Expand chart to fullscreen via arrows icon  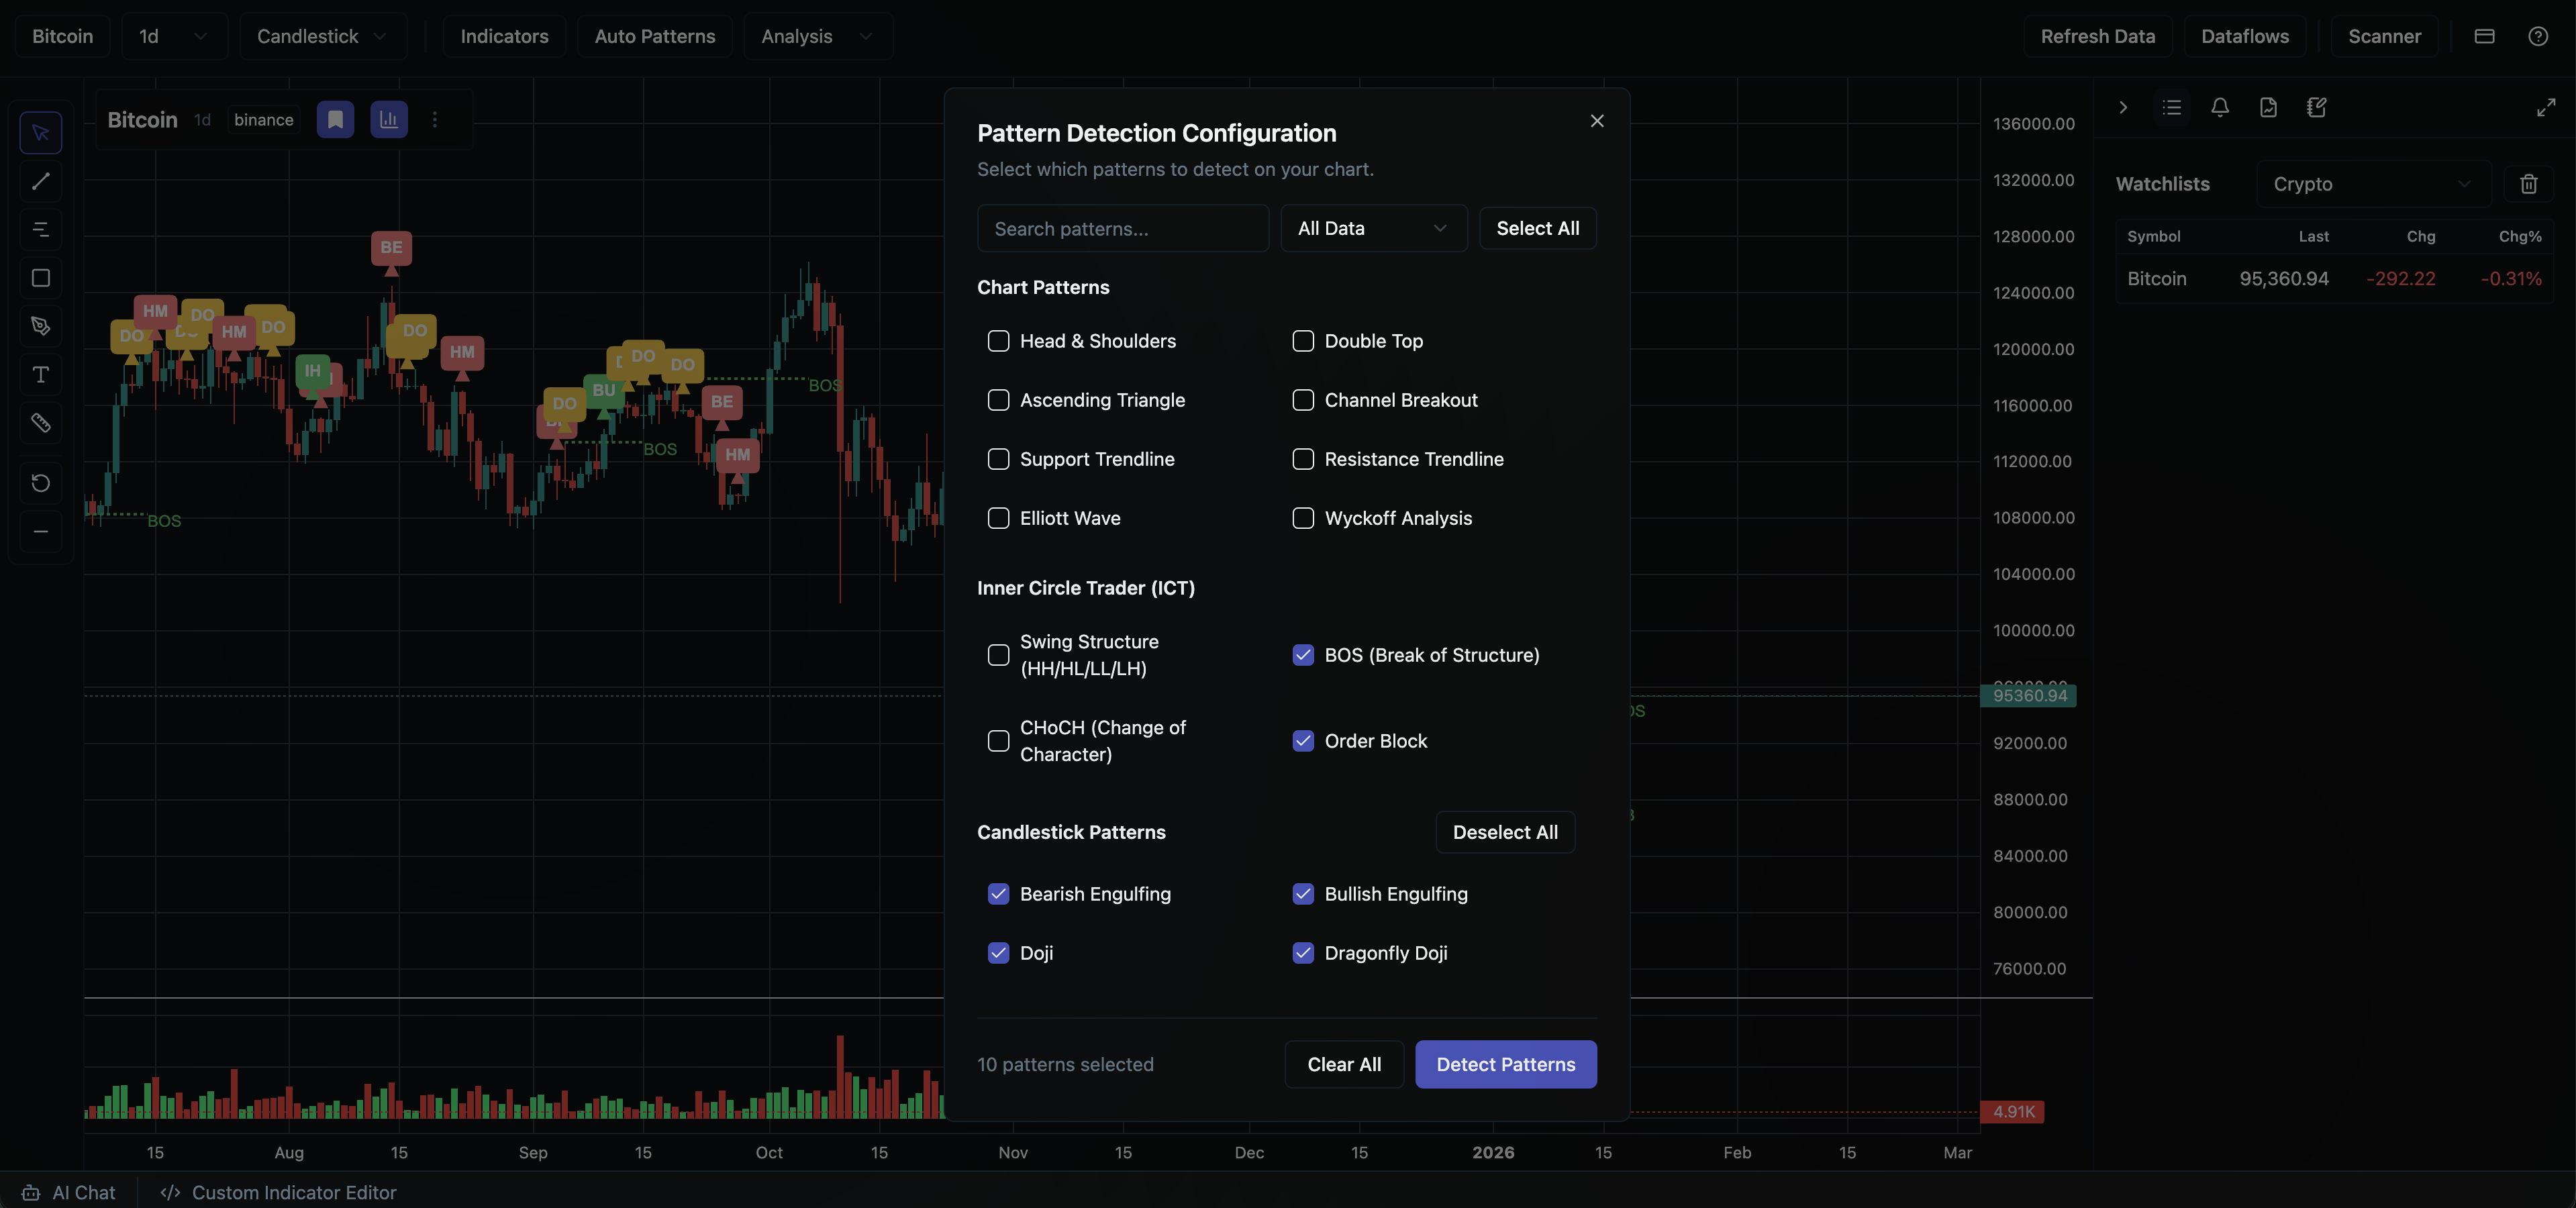[x=2547, y=107]
